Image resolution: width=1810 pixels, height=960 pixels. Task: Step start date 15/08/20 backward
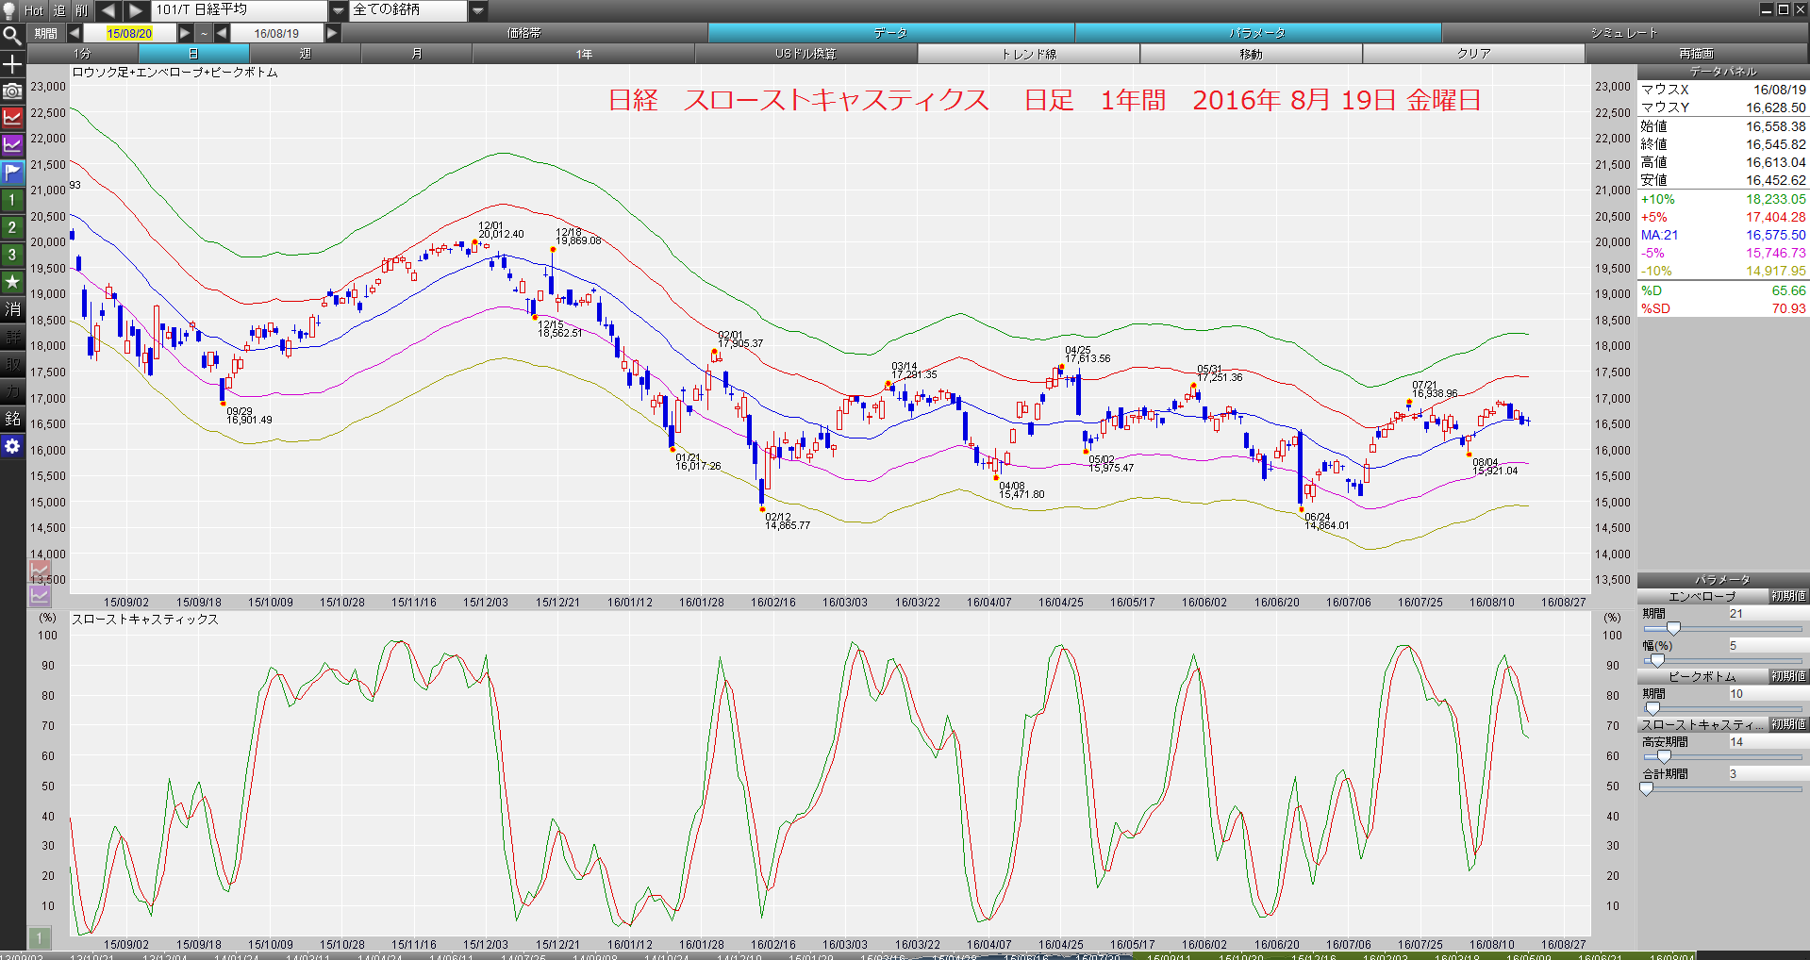74,33
